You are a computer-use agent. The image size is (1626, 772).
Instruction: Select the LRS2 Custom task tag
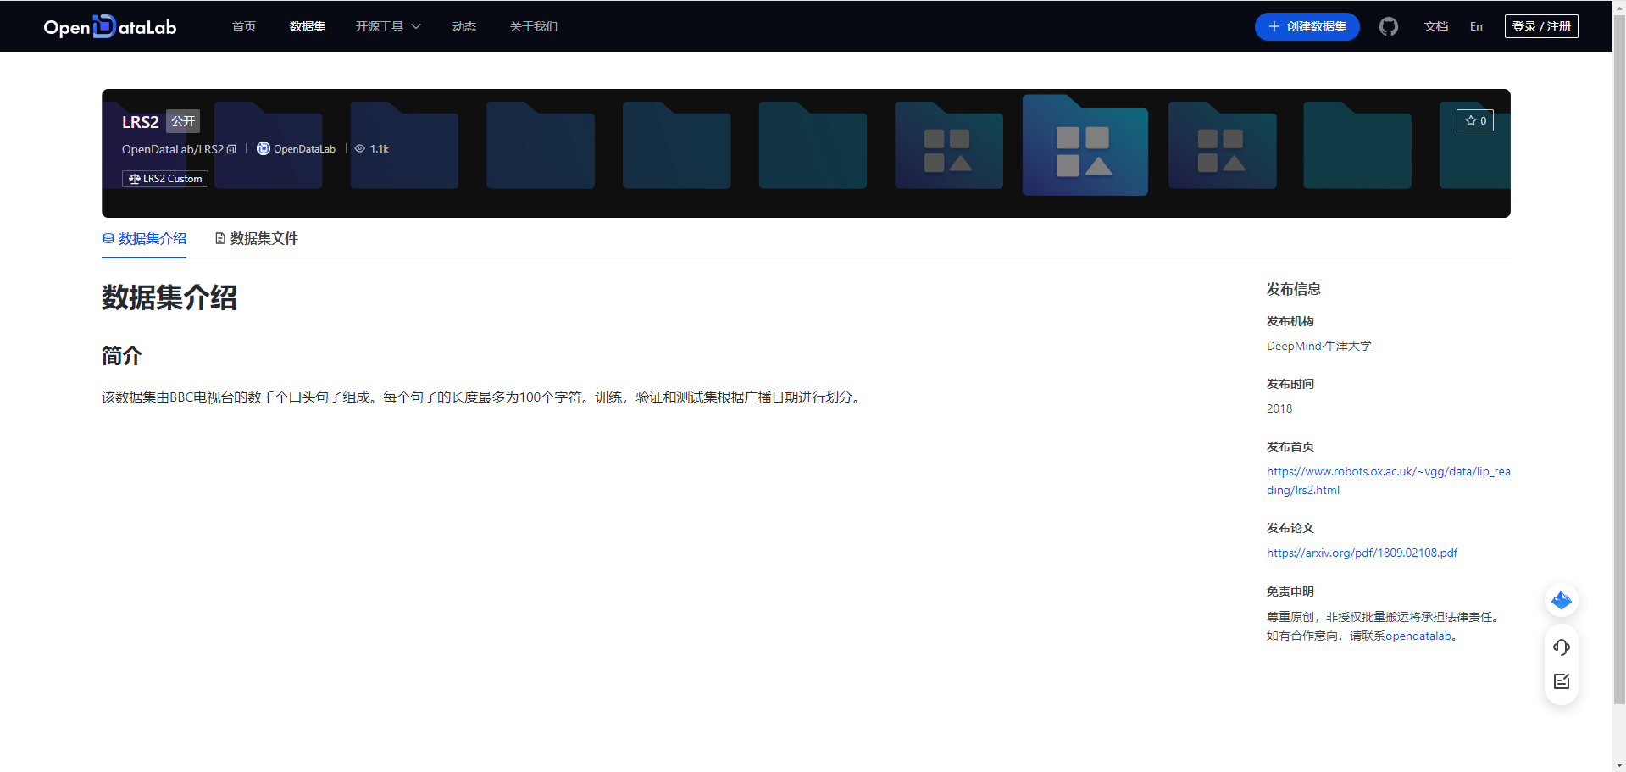(x=164, y=178)
